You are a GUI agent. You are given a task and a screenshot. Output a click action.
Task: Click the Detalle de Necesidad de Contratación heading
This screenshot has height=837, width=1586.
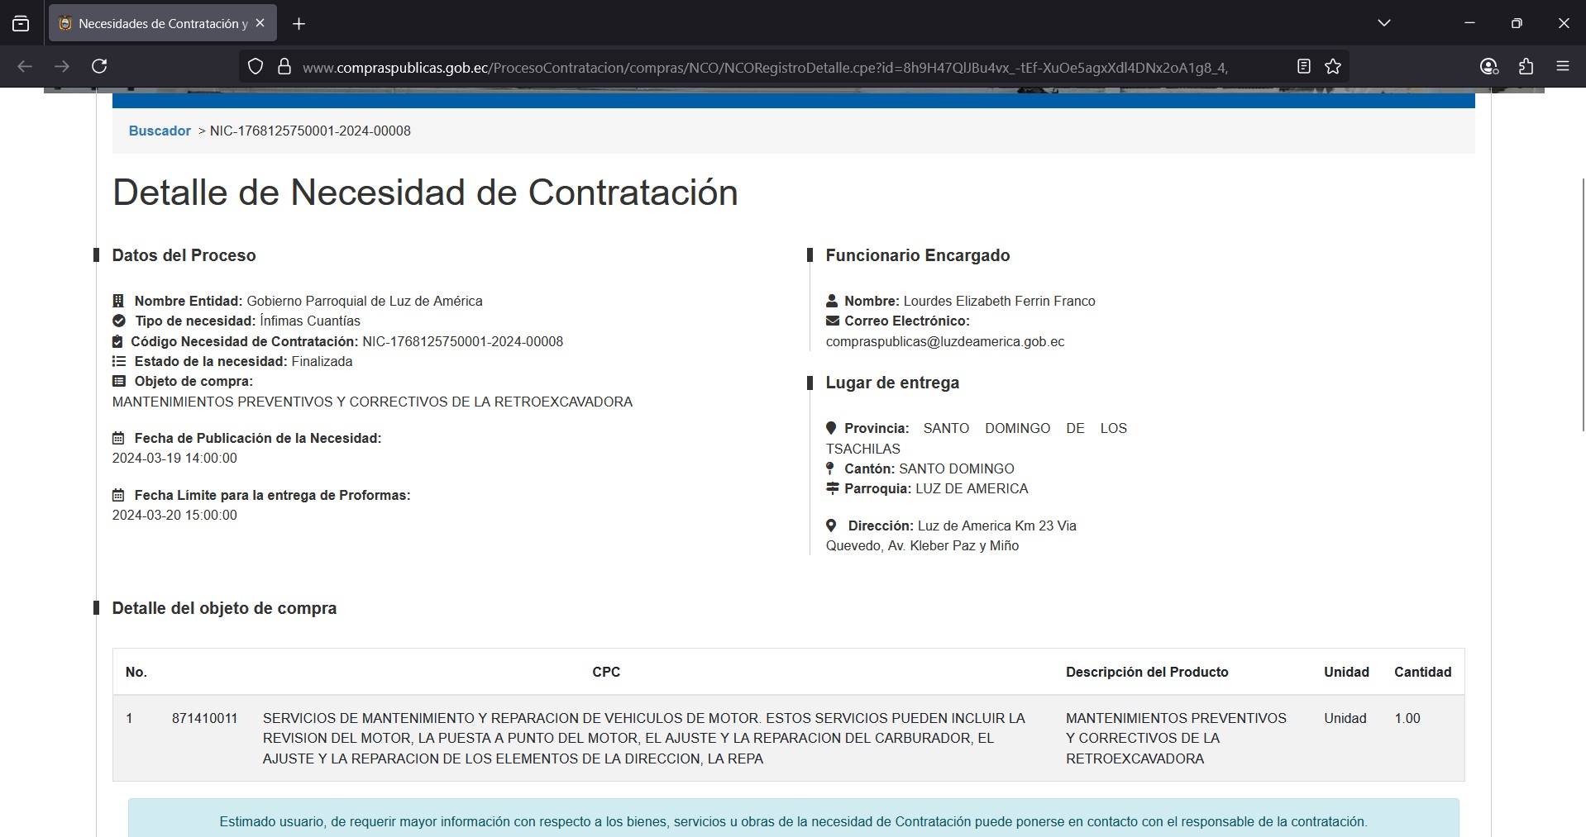[425, 193]
